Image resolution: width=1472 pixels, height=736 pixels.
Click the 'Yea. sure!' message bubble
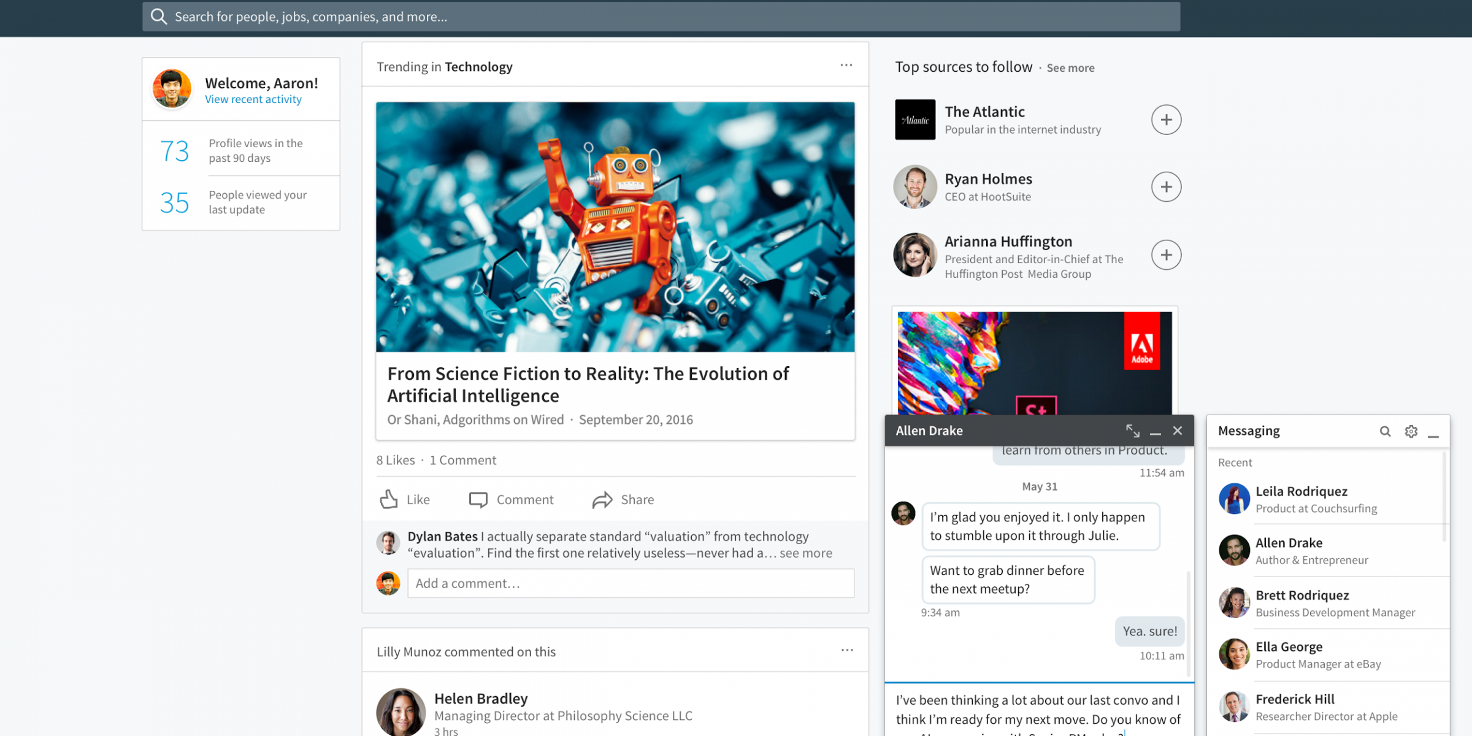point(1150,631)
